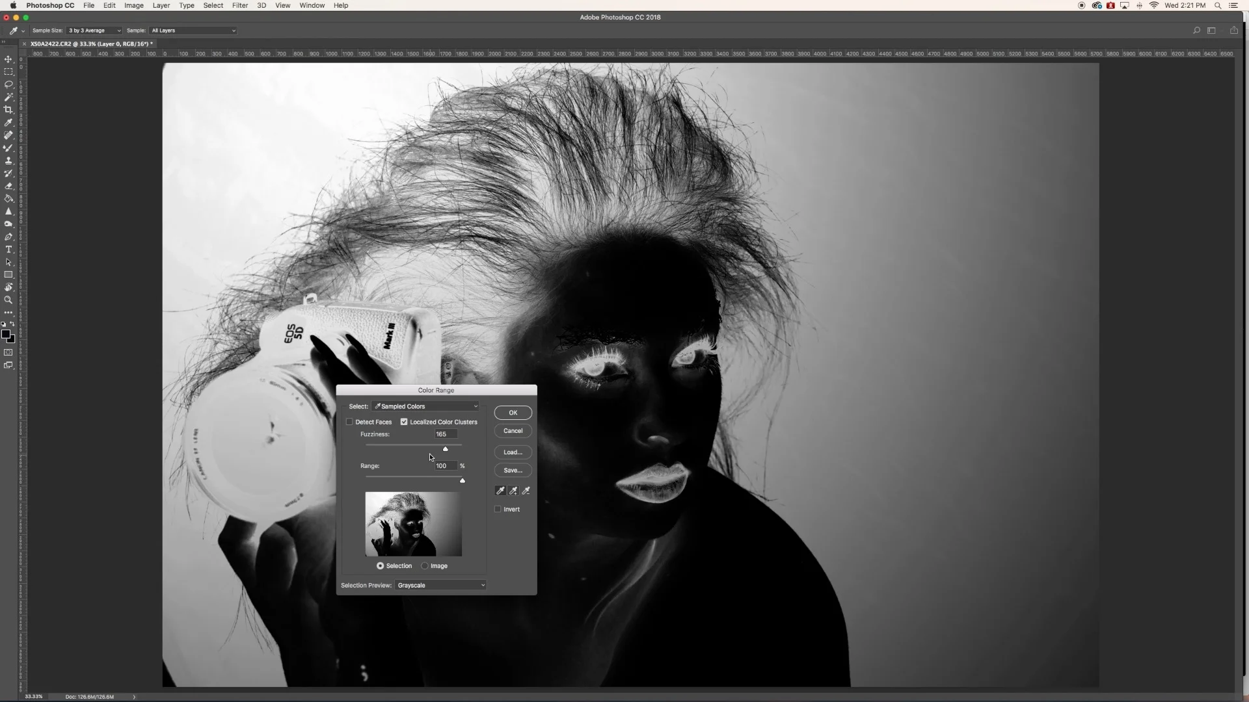This screenshot has height=702, width=1249.
Task: Open the Select menu
Action: (213, 5)
